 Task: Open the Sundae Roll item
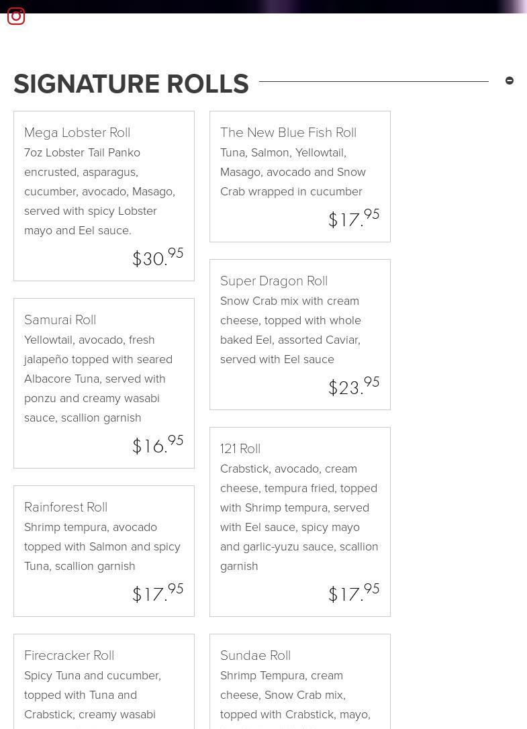[255, 655]
